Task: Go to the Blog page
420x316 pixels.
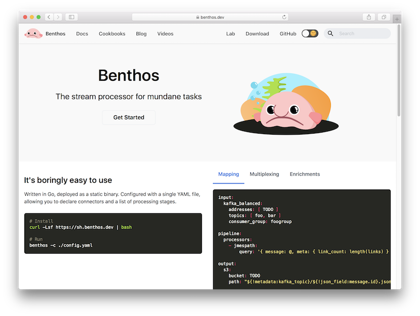Action: click(x=141, y=34)
